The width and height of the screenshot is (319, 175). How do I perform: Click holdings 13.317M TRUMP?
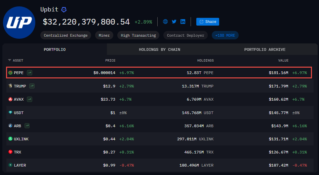point(198,86)
